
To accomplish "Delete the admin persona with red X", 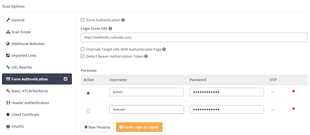I will (x=293, y=91).
